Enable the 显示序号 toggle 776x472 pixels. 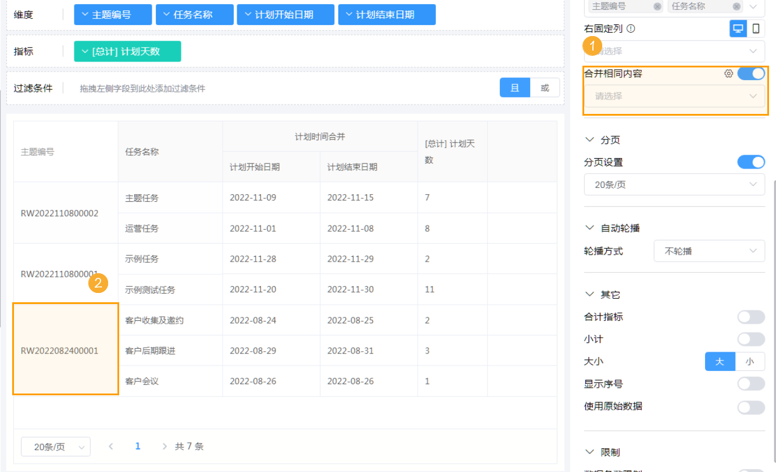[750, 384]
